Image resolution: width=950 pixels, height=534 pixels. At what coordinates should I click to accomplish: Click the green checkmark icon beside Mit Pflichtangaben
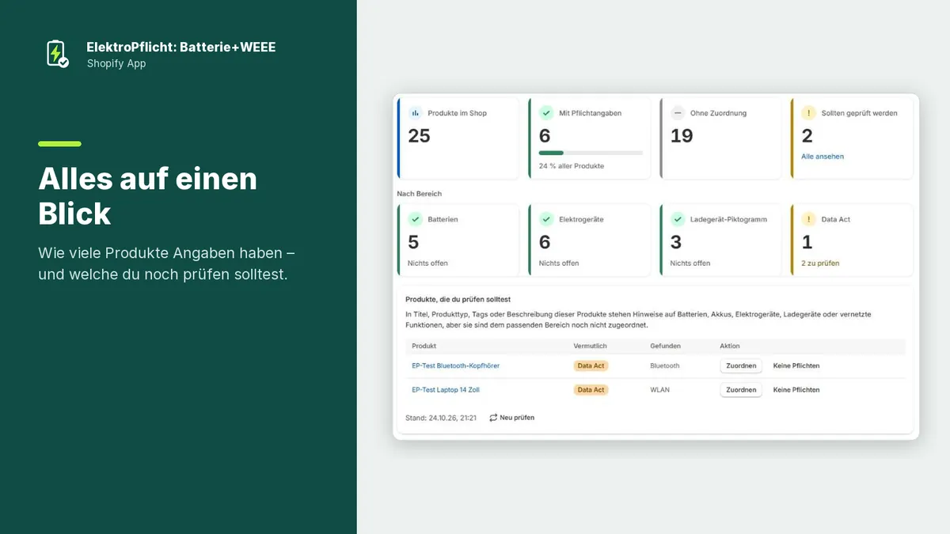click(546, 113)
